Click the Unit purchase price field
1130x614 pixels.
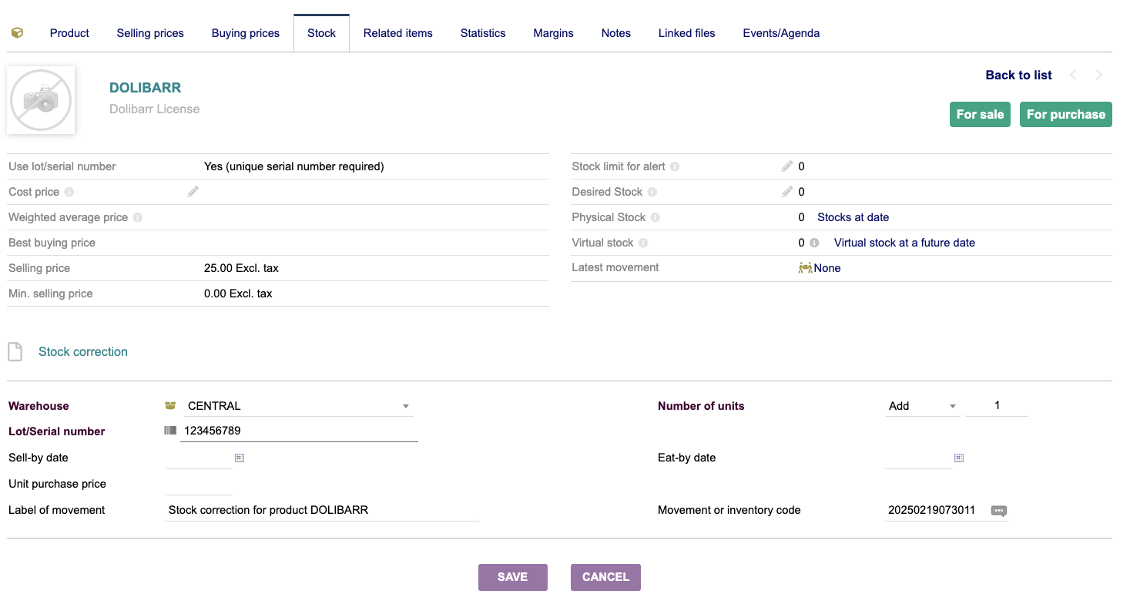(199, 484)
